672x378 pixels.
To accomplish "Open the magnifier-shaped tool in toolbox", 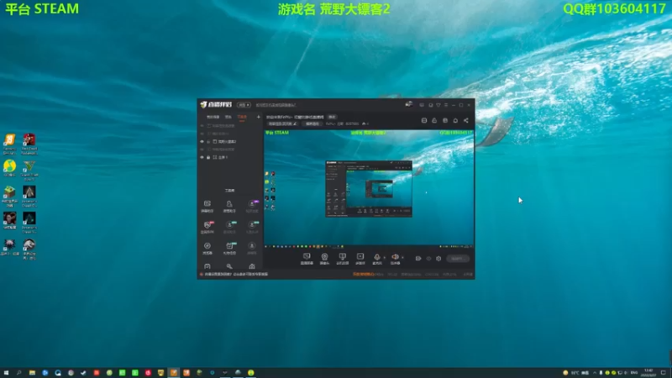I will 229,266.
